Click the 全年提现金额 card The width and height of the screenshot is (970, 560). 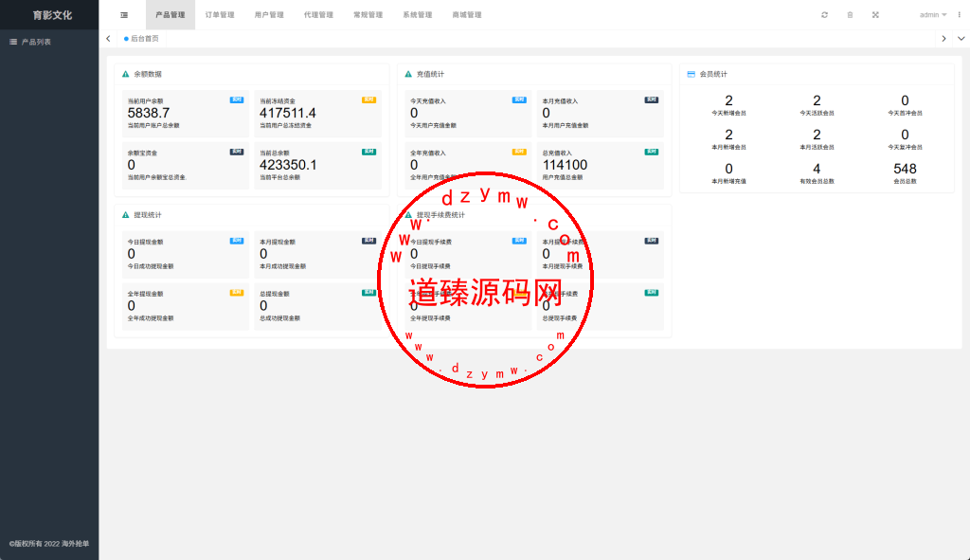tap(186, 306)
